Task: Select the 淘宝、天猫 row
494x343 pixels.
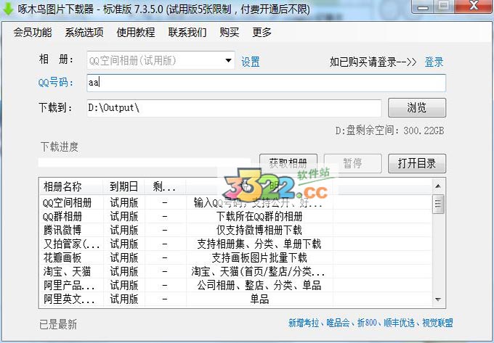Action: tap(235, 271)
